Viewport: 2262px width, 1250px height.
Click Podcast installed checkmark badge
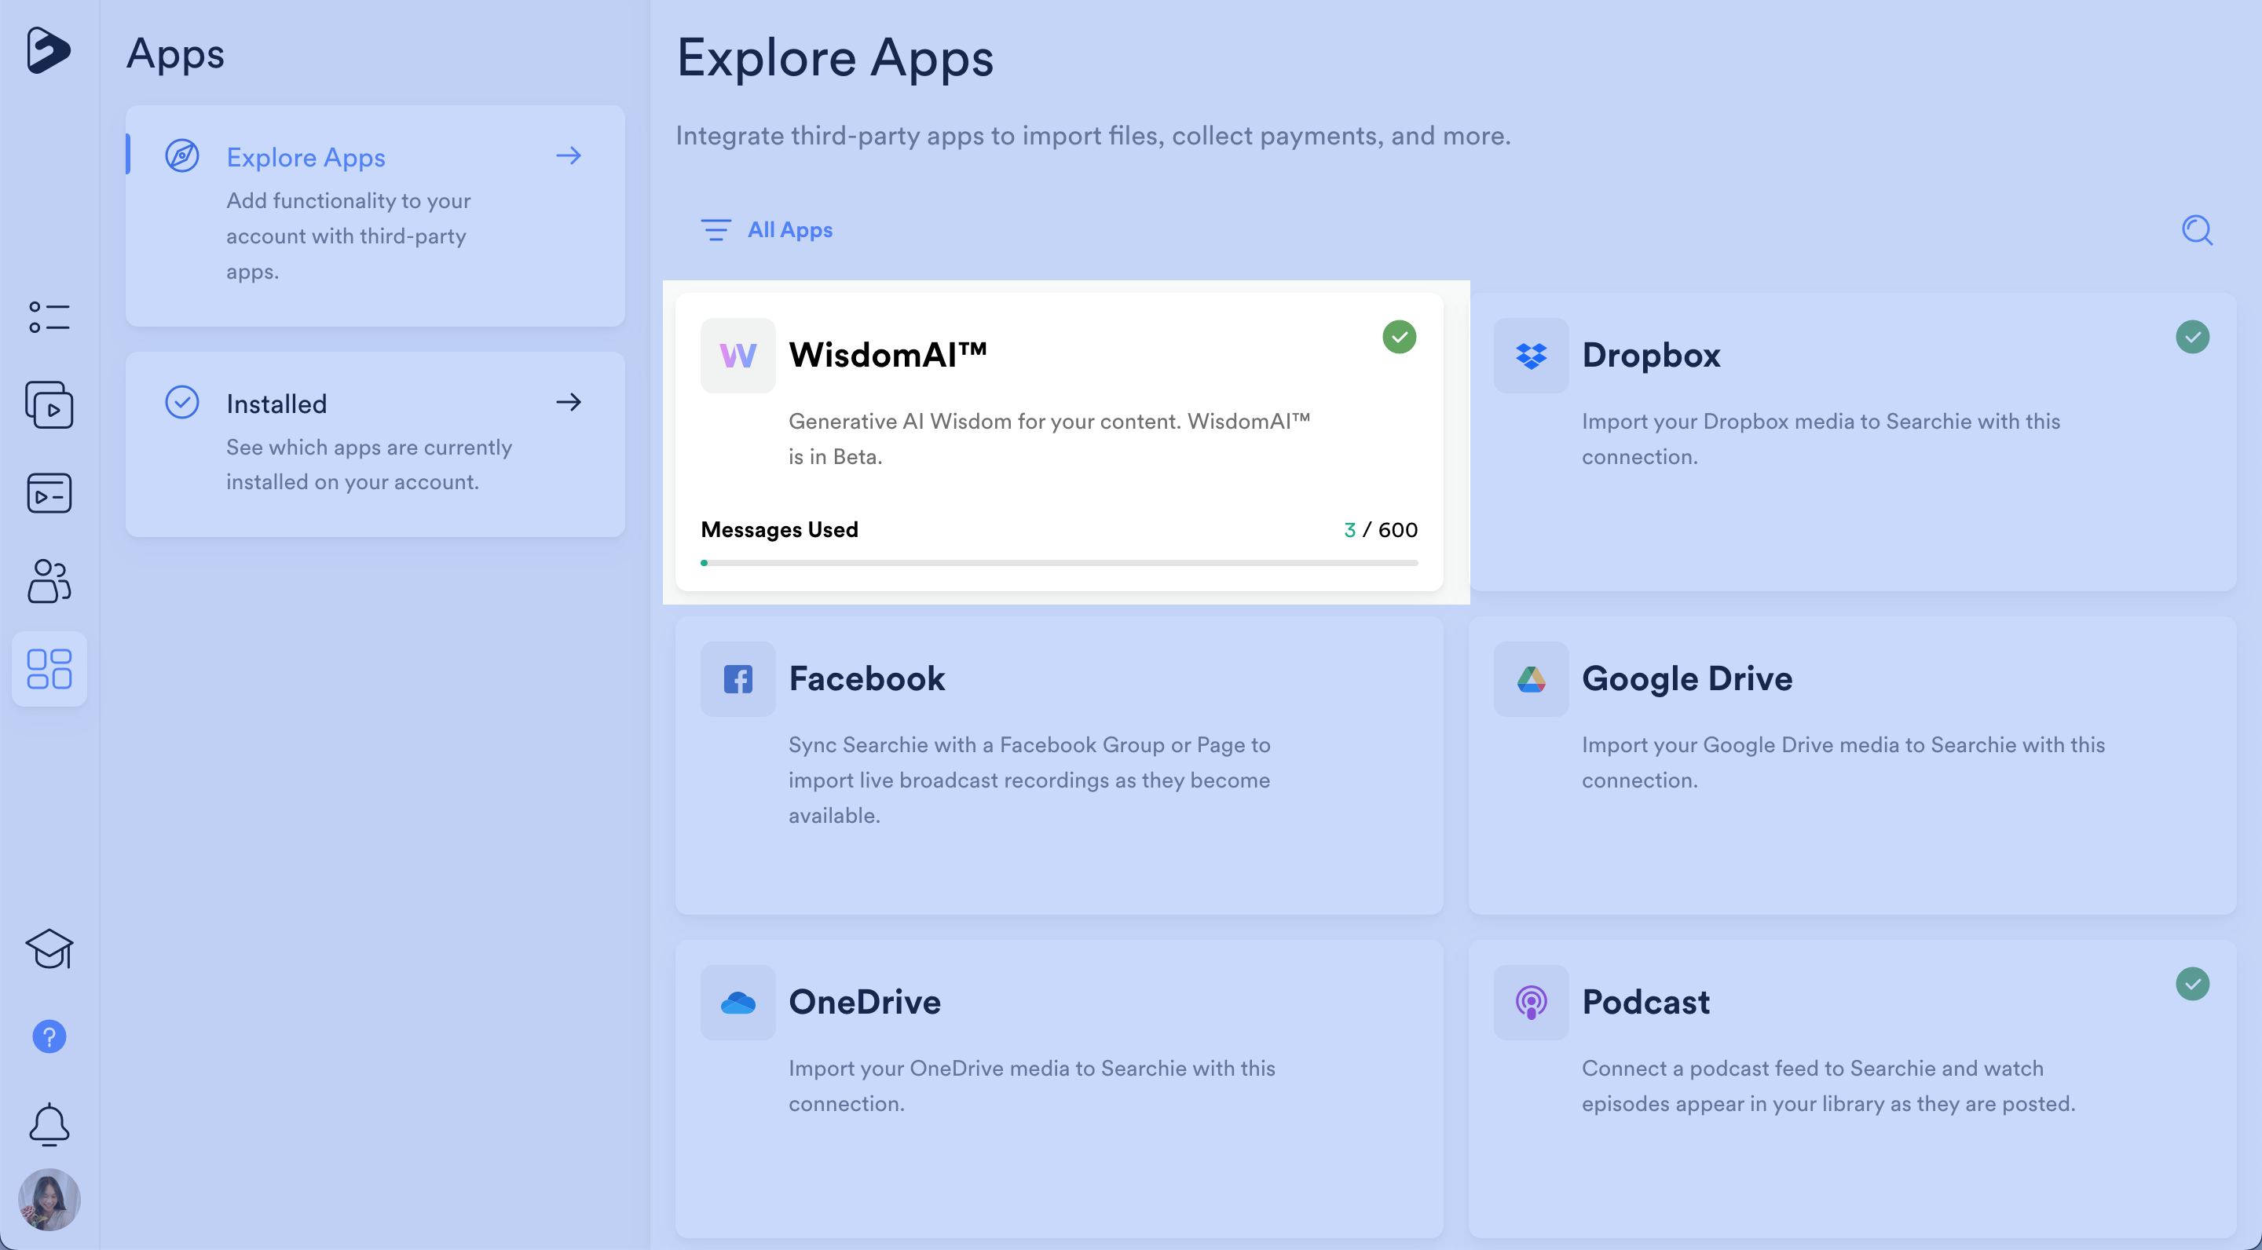point(2192,984)
